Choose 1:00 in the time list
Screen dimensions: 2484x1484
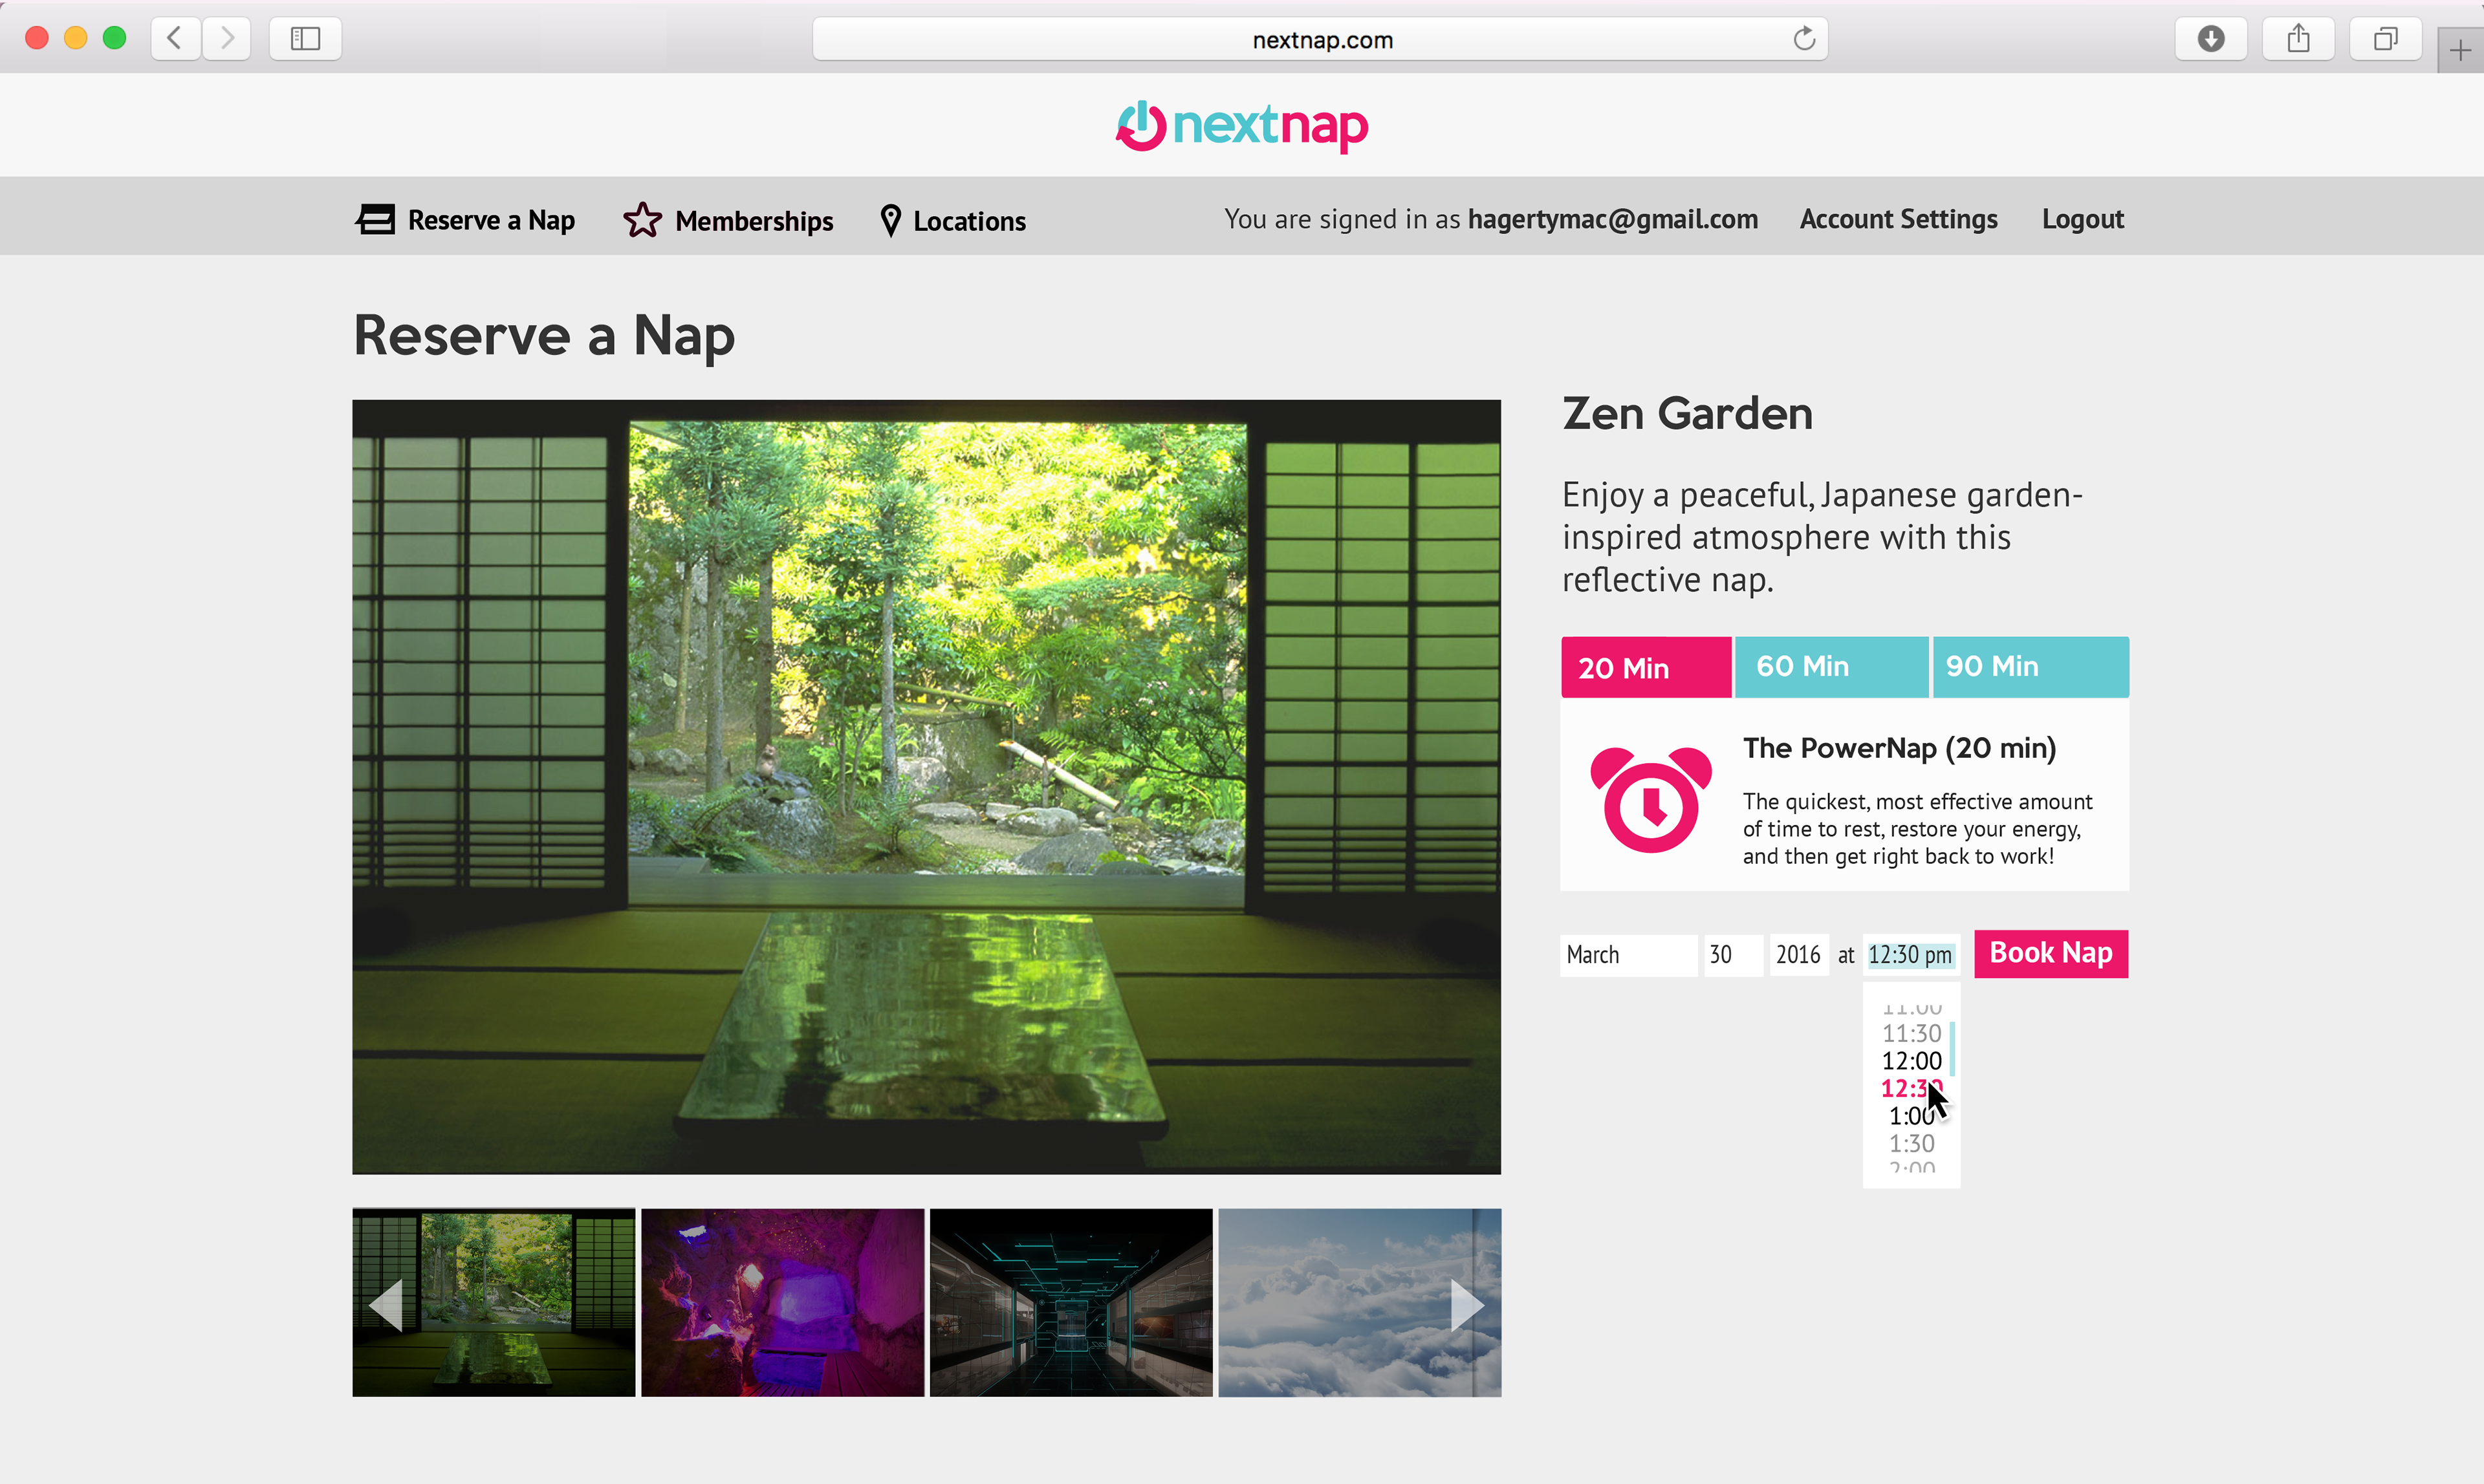click(1911, 1116)
